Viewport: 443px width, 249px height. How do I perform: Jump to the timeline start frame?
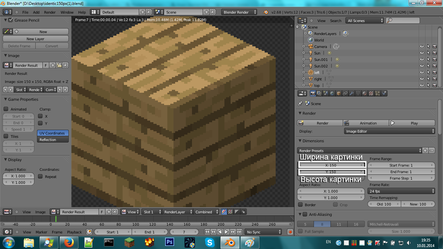(207, 232)
